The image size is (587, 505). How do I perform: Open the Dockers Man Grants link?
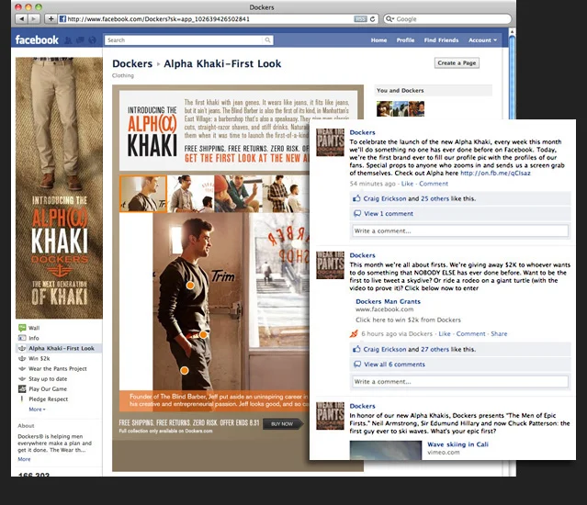[388, 301]
